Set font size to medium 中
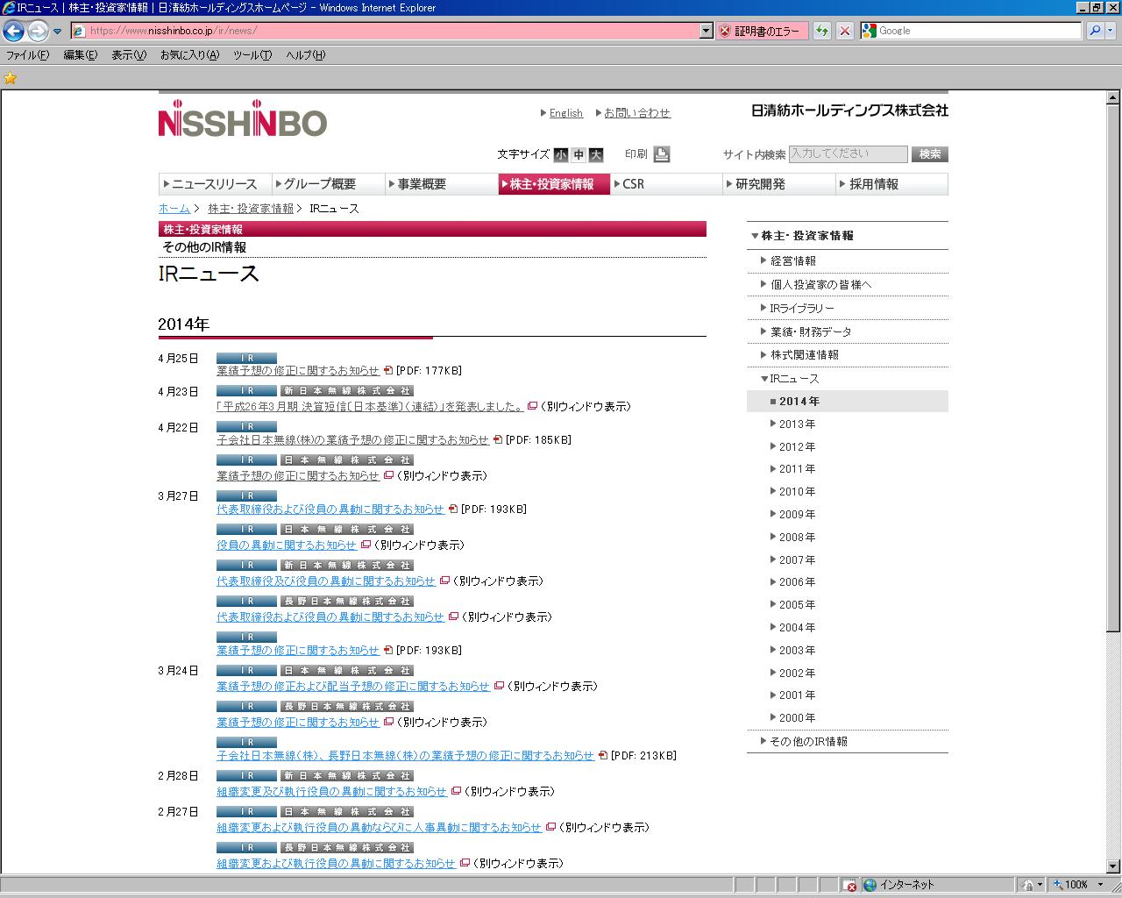The image size is (1122, 898). pyautogui.click(x=579, y=154)
